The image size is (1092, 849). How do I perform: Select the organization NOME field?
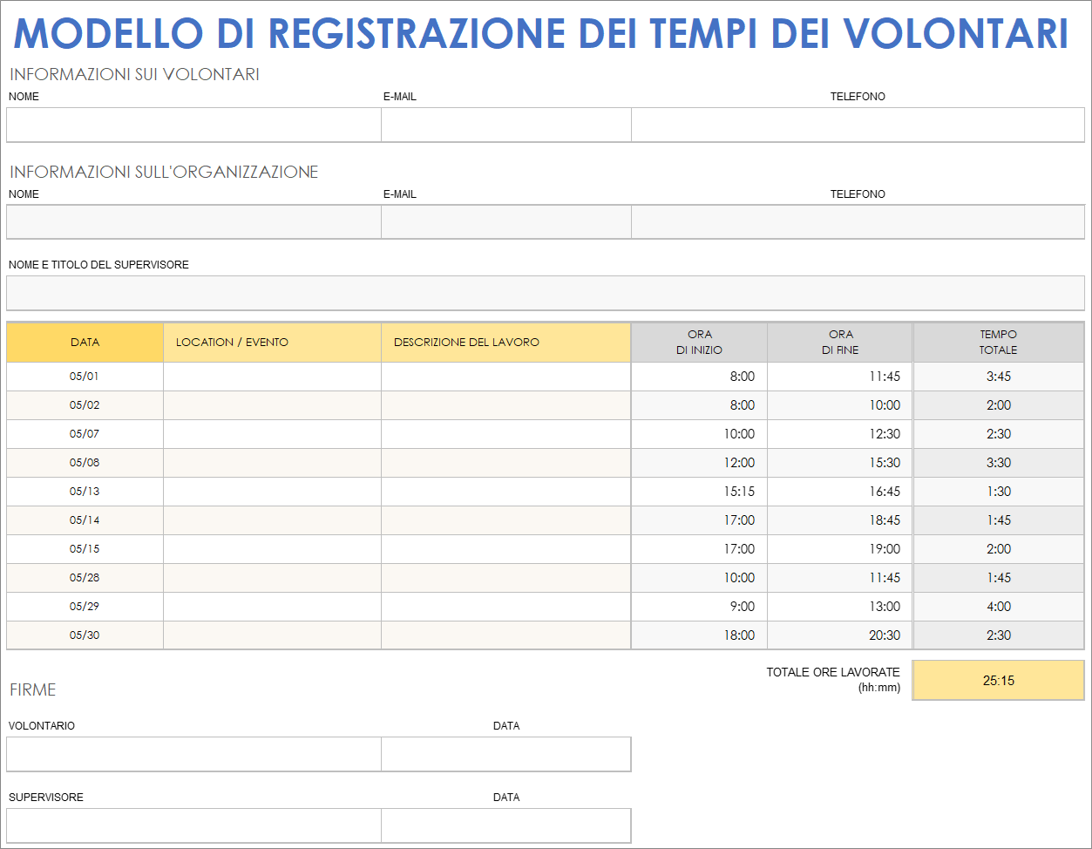193,221
